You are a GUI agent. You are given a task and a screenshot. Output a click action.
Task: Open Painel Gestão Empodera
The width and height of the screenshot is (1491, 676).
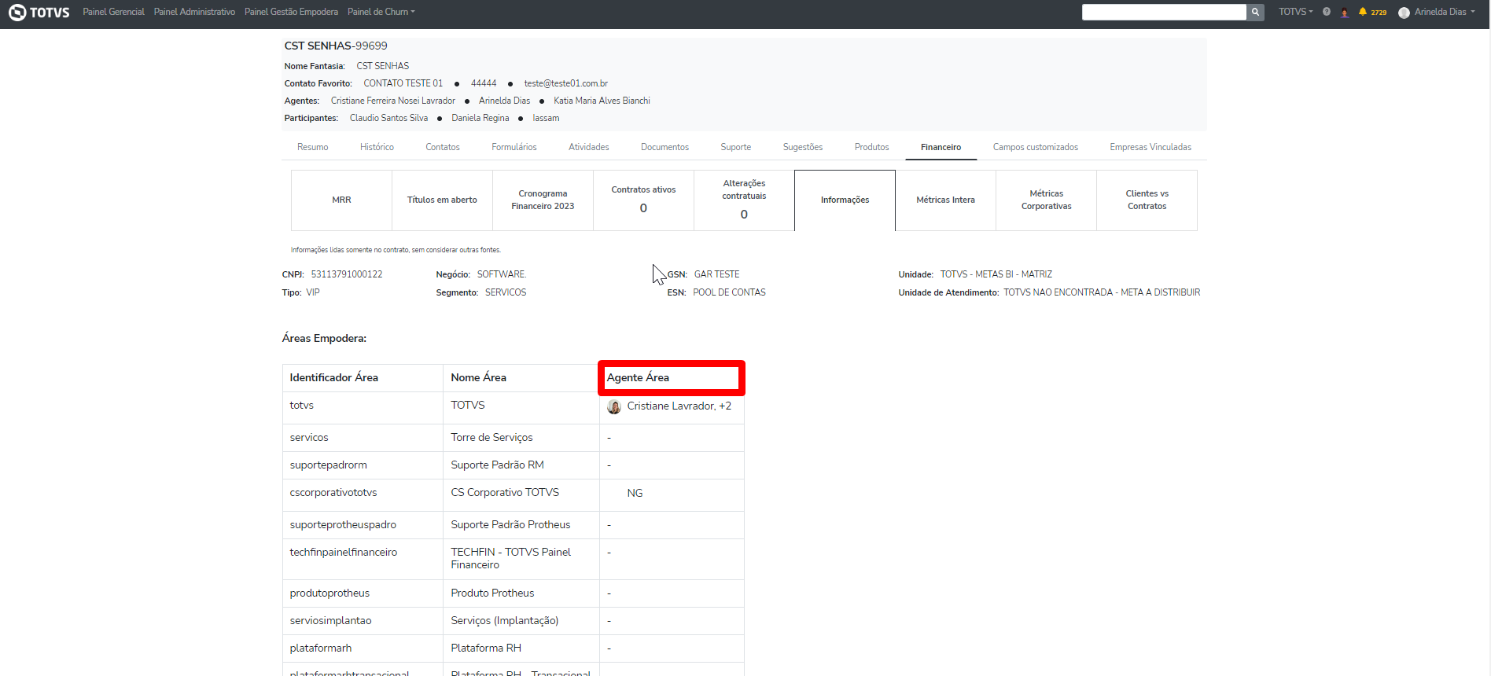click(291, 12)
